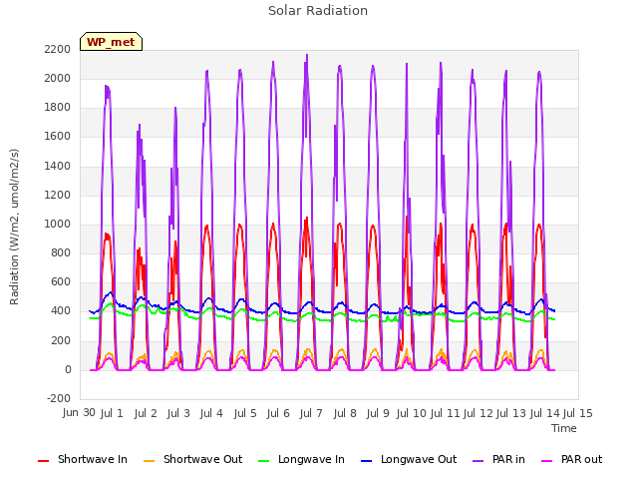The image size is (638, 479).
Task: Click the 1000 y-axis tick label
Action: (58, 224)
